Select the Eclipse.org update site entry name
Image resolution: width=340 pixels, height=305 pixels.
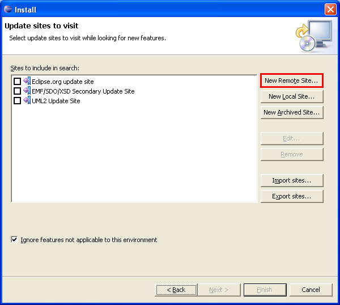[x=62, y=82]
